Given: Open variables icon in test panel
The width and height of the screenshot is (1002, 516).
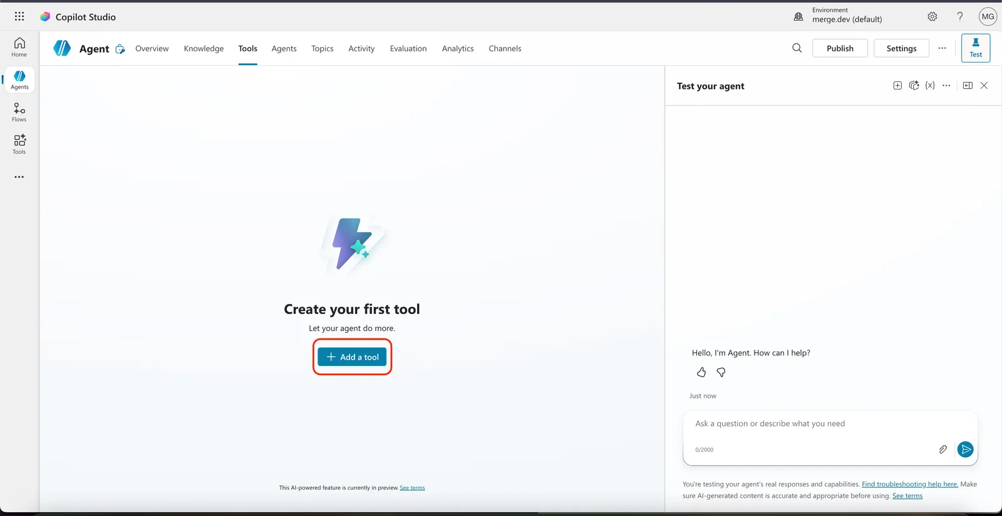Looking at the screenshot, I should [930, 86].
